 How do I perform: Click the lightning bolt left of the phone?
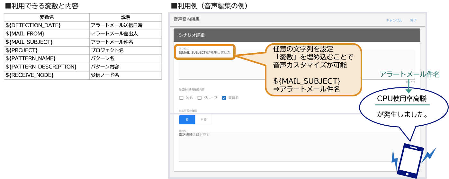pyautogui.click(x=394, y=159)
